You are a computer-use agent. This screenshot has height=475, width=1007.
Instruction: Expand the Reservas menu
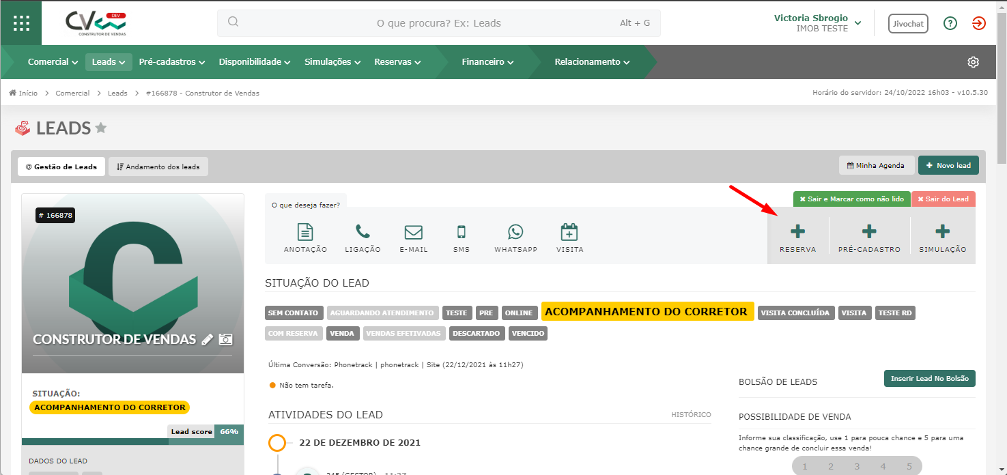tap(397, 62)
